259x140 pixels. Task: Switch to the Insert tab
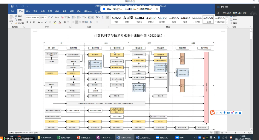28,11
